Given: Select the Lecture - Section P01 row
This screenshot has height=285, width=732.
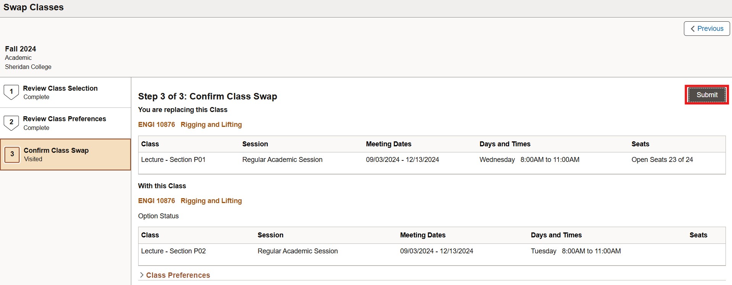Looking at the screenshot, I should (173, 160).
